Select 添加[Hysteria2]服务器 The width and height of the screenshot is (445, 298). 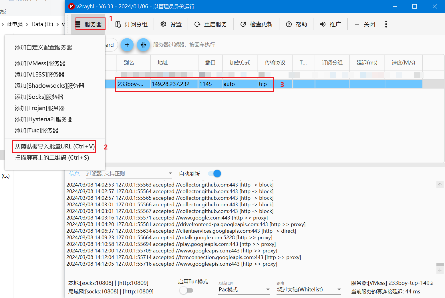[55, 119]
